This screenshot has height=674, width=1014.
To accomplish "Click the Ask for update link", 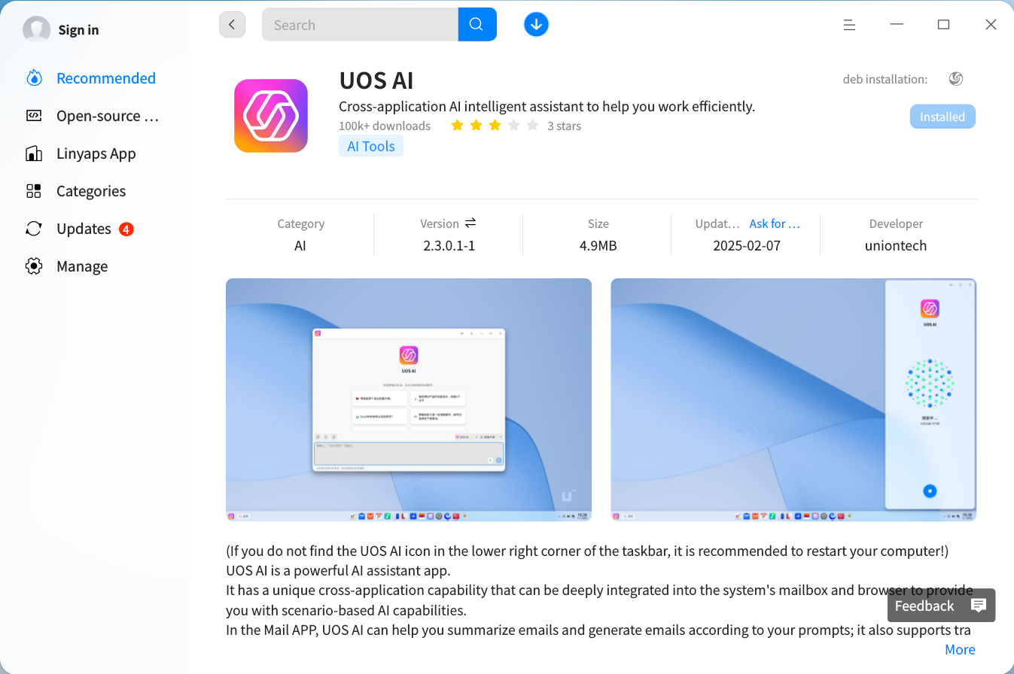I will click(x=775, y=223).
